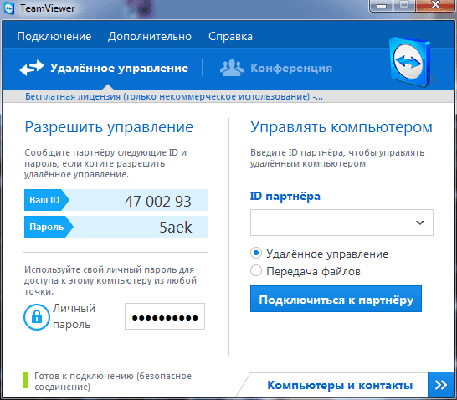
Task: Click the double-chevron expand contacts icon
Action: coord(441,385)
